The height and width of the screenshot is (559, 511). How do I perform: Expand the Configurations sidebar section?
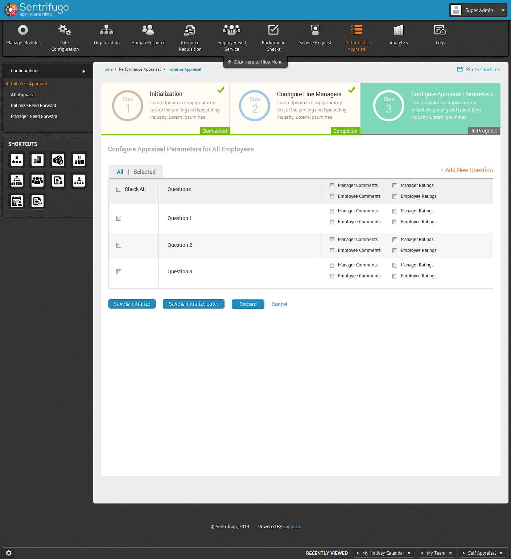[x=48, y=71]
